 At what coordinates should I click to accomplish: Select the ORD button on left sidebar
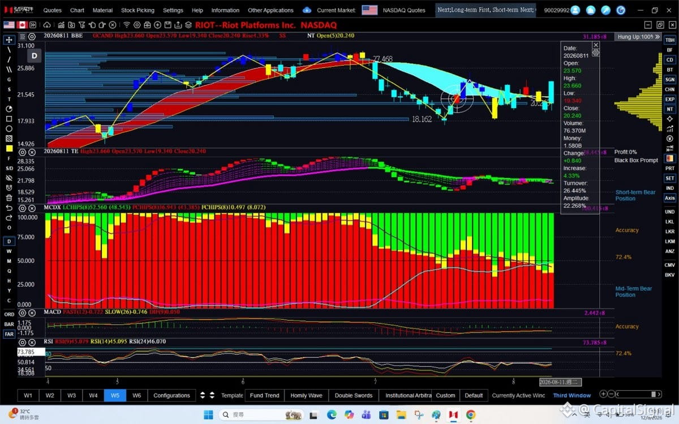coord(9,314)
